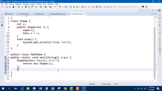Click the Previous Annotation icon
162x91 pixels.
125,7
